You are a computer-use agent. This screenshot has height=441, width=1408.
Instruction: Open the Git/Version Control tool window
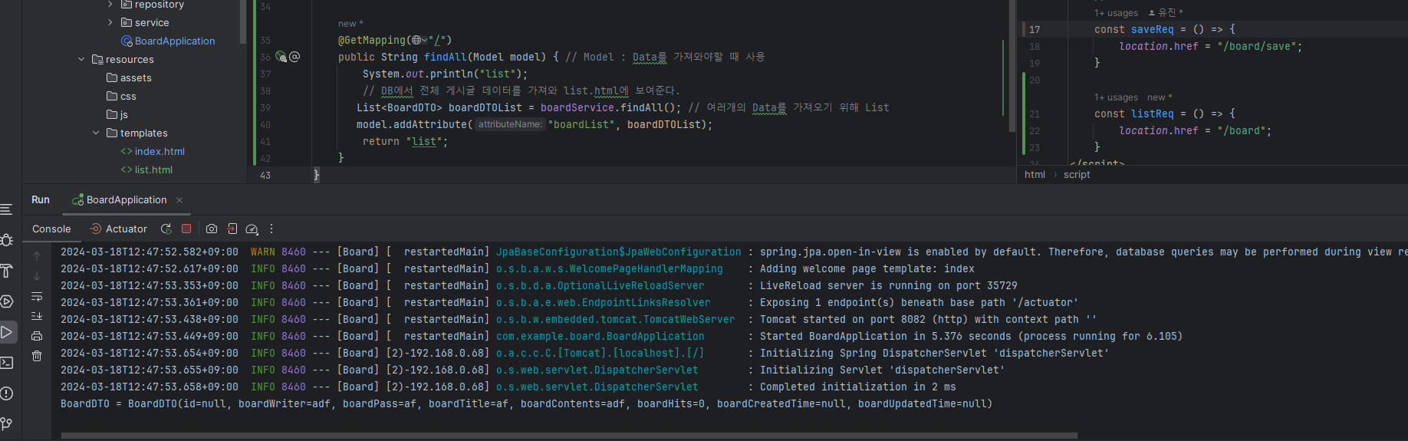[7, 423]
